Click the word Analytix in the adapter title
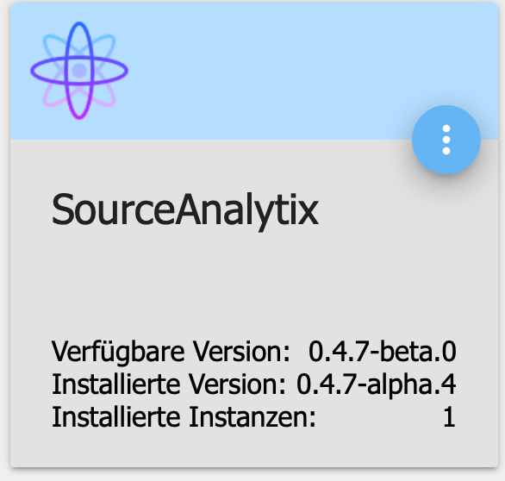This screenshot has height=481, width=505. pos(247,210)
